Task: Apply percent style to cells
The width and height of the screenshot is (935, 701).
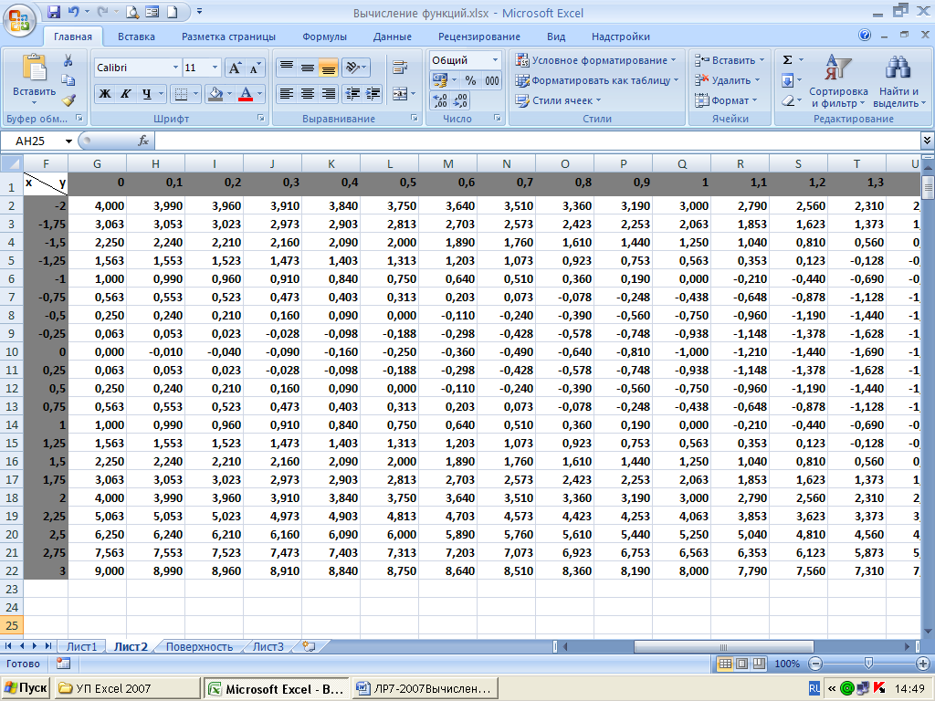Action: point(470,80)
